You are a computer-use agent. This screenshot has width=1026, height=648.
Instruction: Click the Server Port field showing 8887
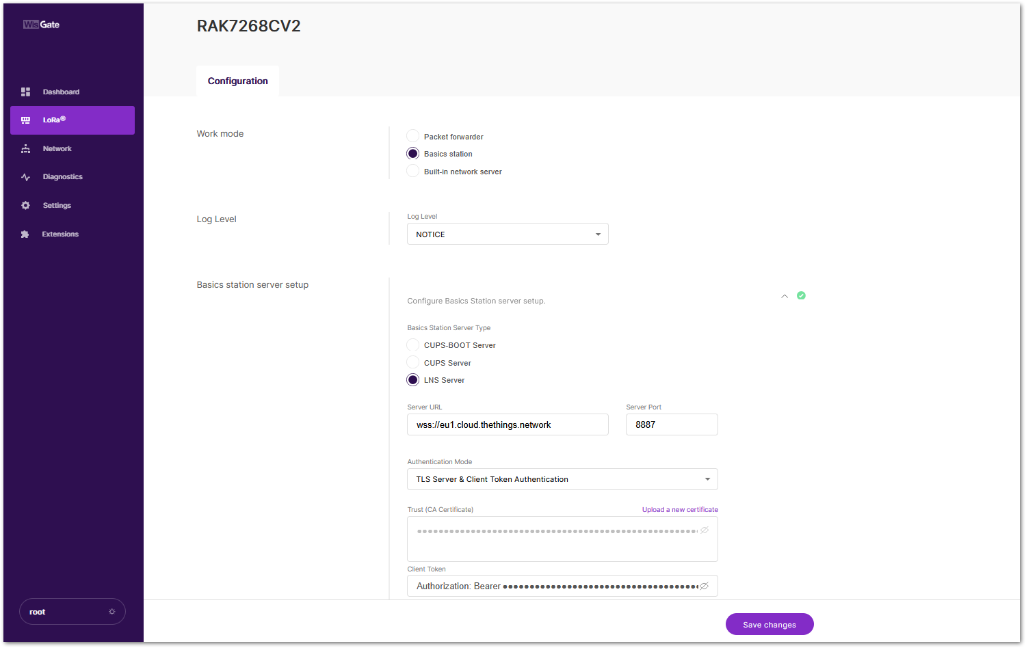672,424
